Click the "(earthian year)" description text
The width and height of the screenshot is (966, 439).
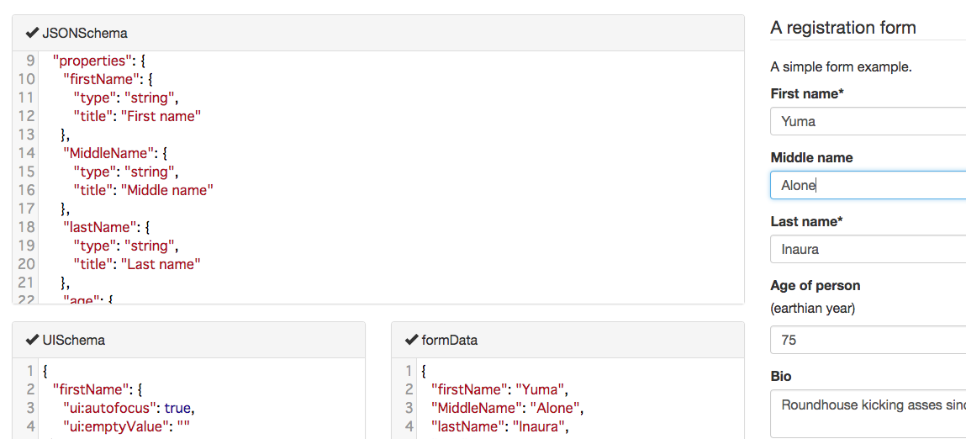813,309
